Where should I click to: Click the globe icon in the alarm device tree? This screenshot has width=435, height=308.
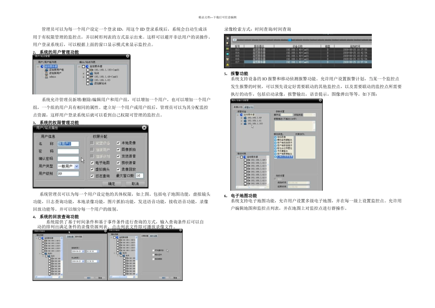pyautogui.click(x=241, y=115)
